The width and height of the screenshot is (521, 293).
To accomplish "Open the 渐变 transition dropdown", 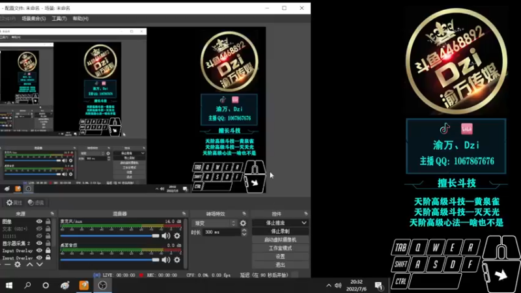I will 214,223.
